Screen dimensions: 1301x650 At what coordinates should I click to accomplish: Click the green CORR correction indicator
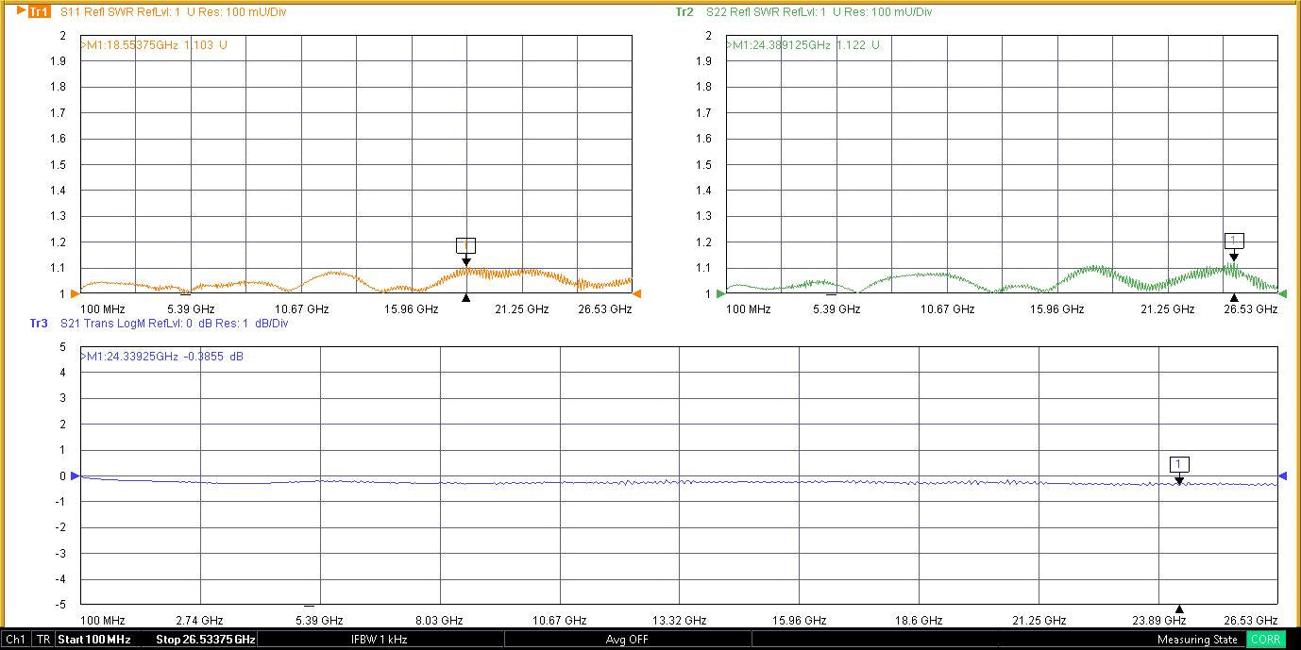[x=1265, y=640]
